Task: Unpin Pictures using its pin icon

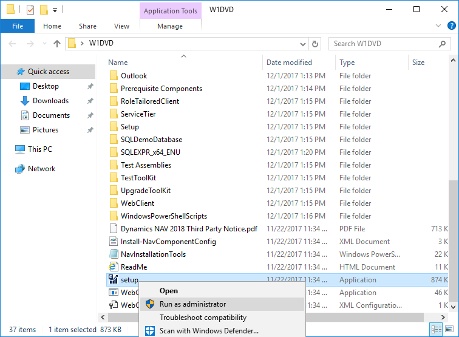Action: 90,130
